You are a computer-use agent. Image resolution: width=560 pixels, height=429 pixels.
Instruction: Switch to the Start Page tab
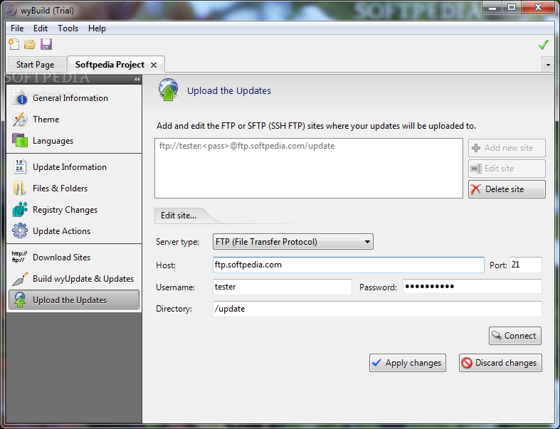[x=37, y=65]
